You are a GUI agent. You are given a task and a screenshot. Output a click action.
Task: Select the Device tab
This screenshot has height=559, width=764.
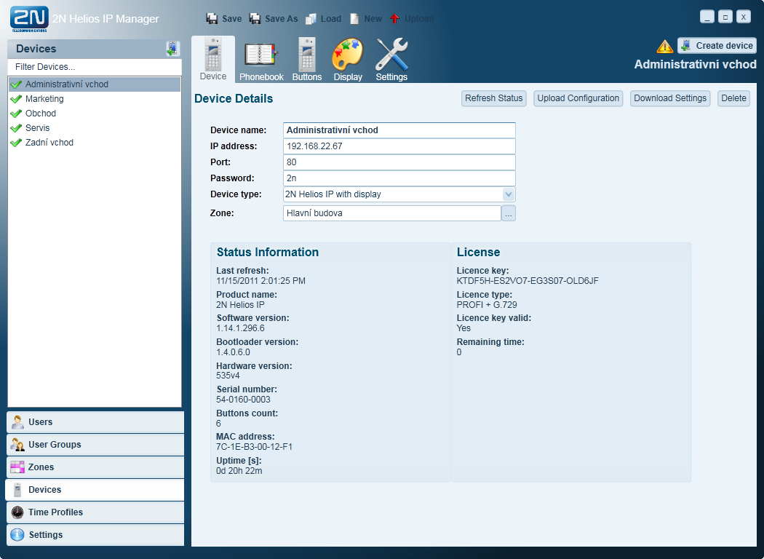point(213,60)
